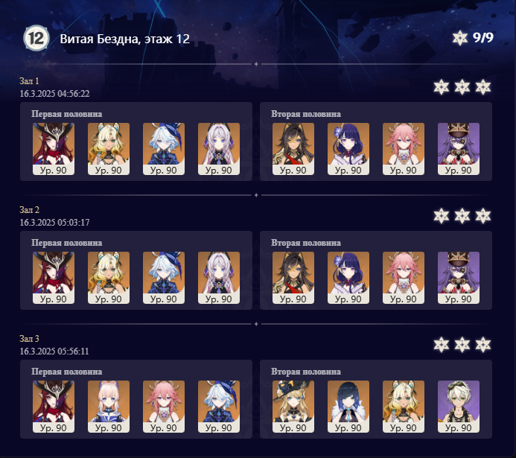Click the middle star of Зал 3
This screenshot has height=458, width=516.
tap(462, 345)
